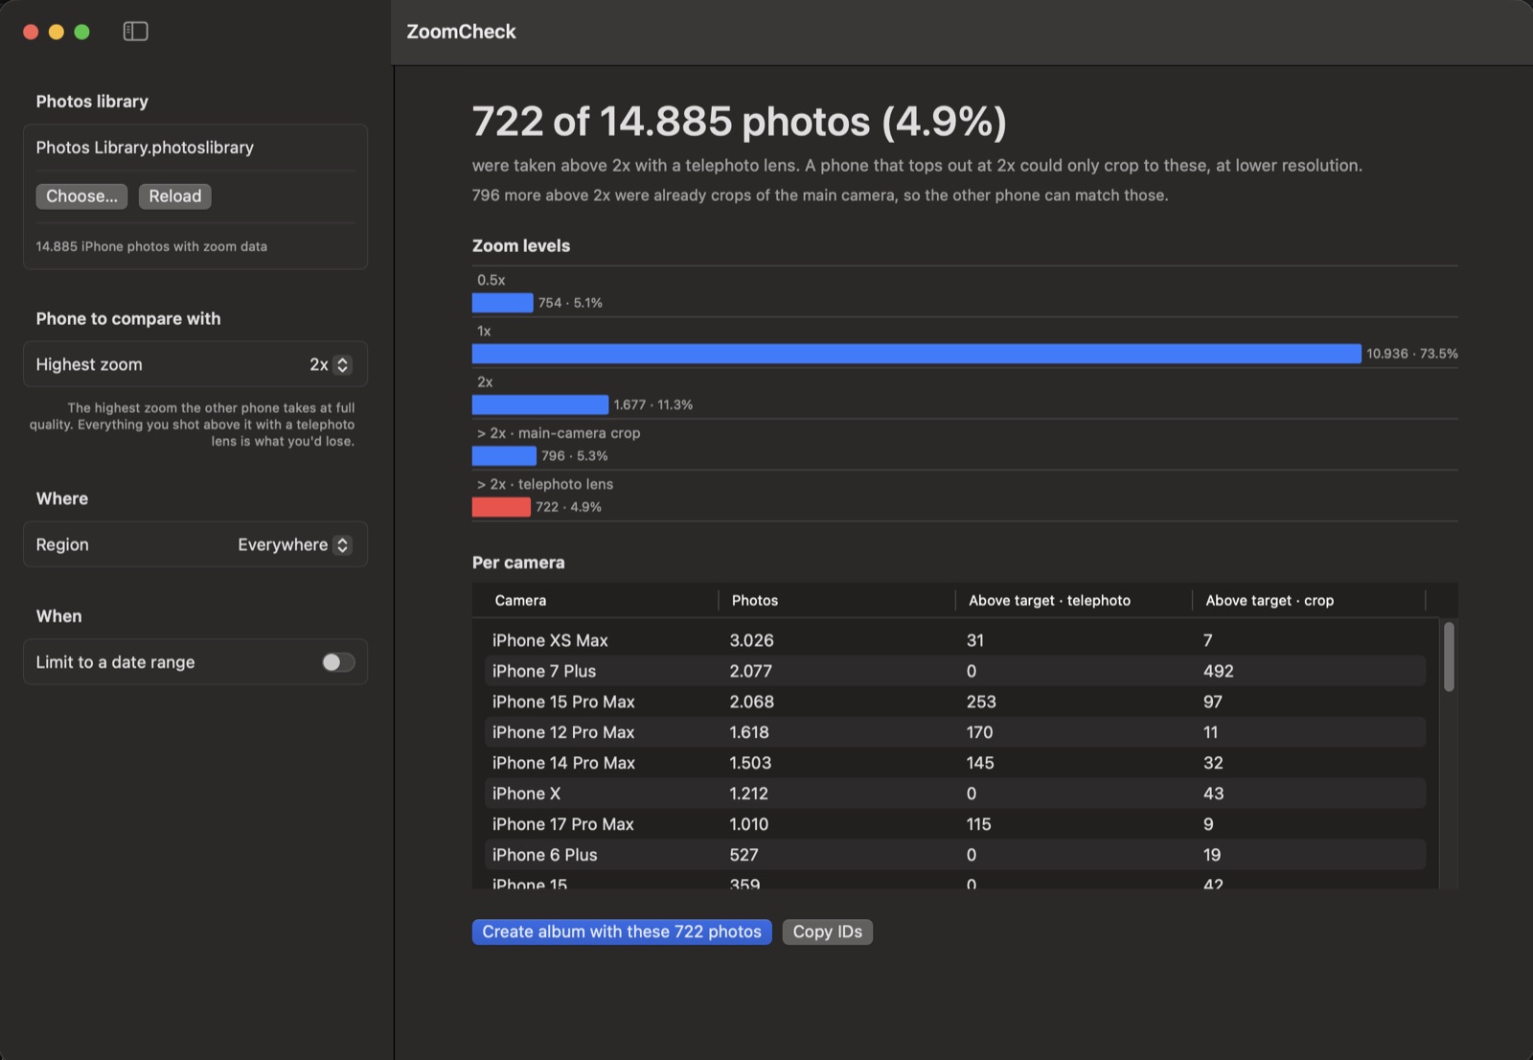Click the 10.936 · 73.5% bar label

(1412, 354)
